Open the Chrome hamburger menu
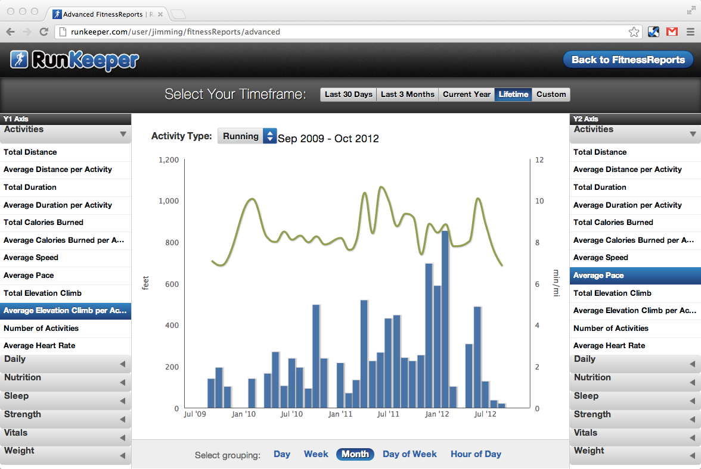This screenshot has width=701, height=469. click(691, 32)
